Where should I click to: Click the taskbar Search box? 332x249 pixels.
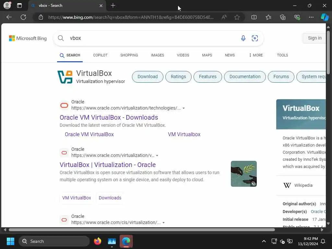[x=54, y=241]
